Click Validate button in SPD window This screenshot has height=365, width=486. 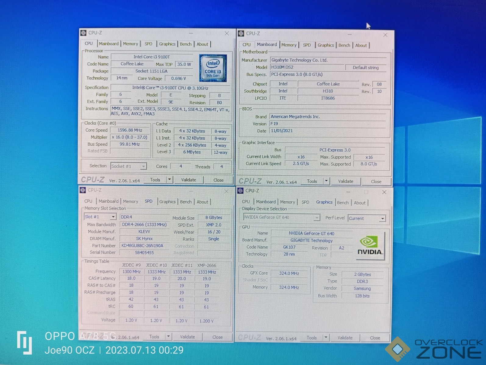[x=188, y=337]
